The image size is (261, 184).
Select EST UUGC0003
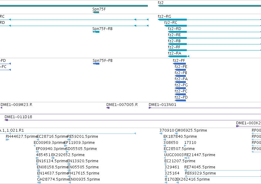point(165,158)
